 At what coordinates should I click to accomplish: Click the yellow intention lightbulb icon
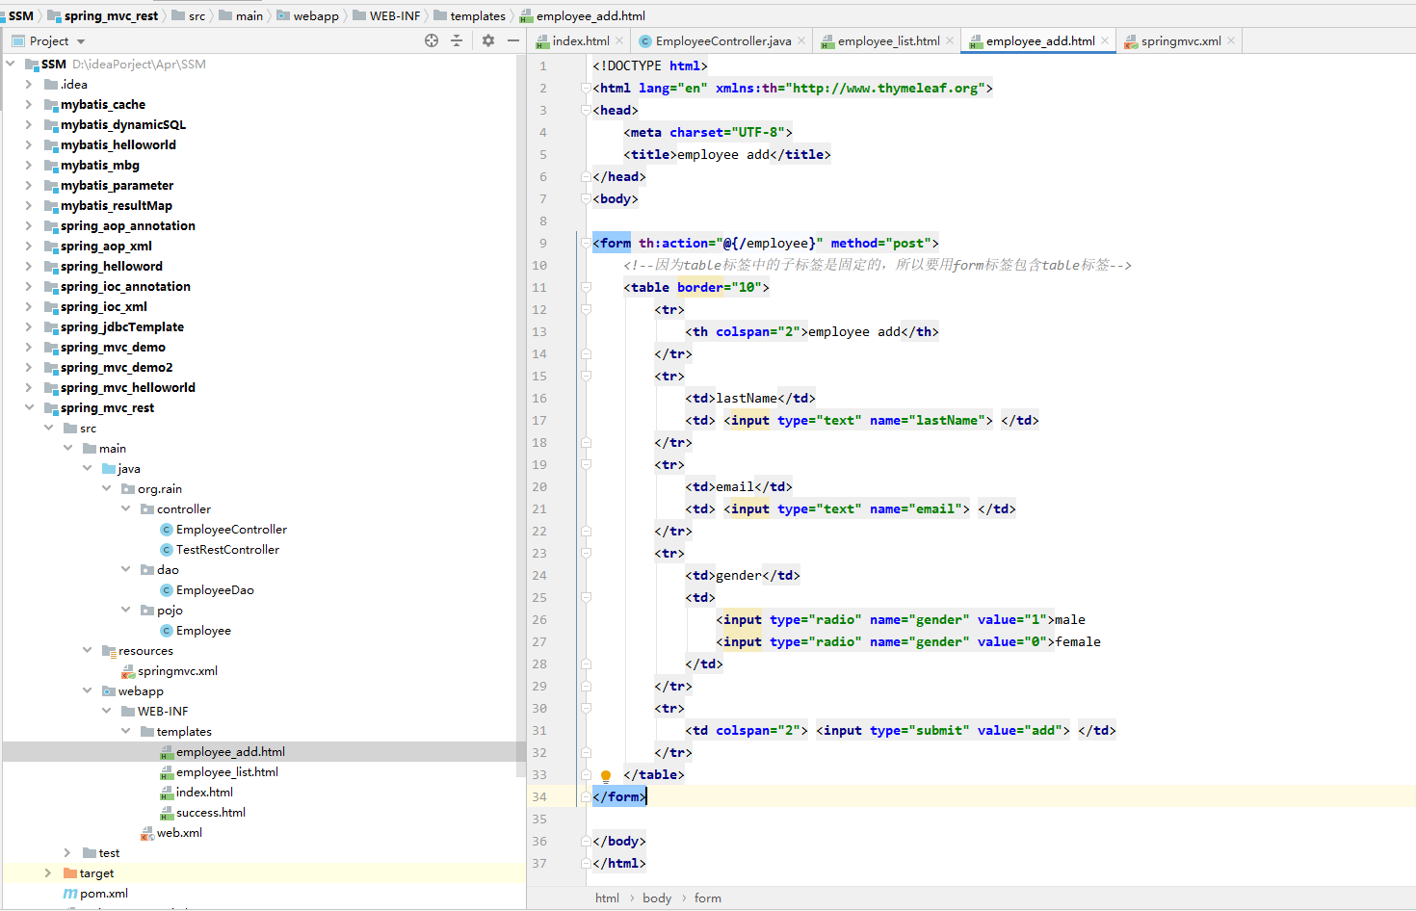(x=606, y=775)
